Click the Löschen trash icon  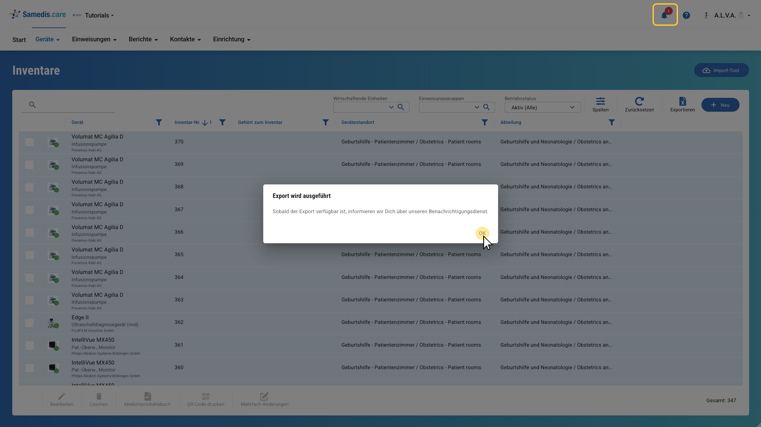(x=99, y=396)
